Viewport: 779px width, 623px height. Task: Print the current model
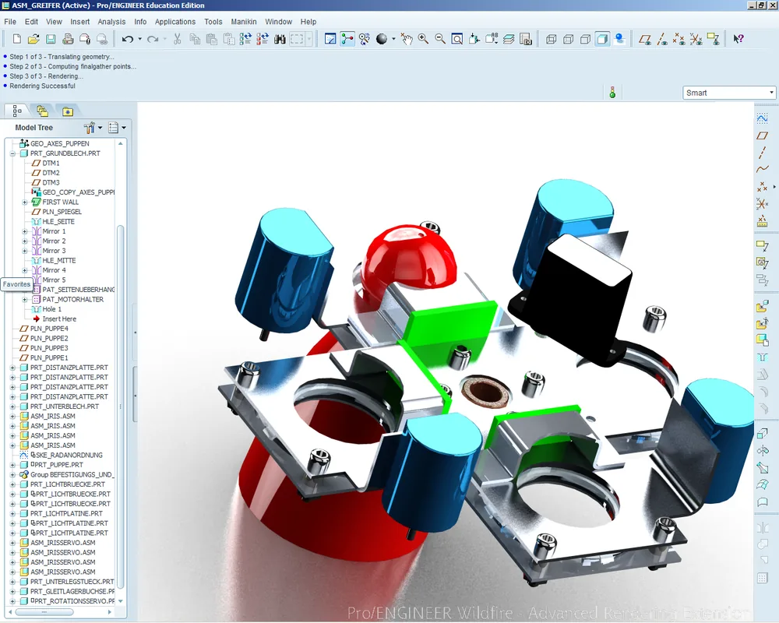[x=68, y=39]
